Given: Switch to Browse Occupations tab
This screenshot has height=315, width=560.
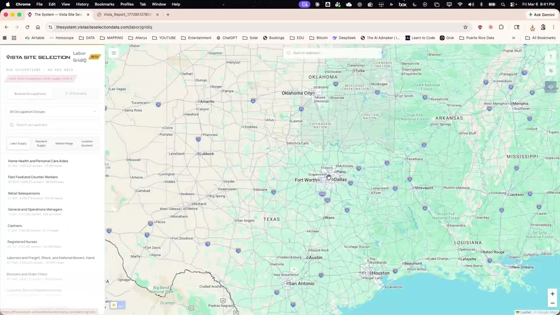Looking at the screenshot, I should 30,94.
